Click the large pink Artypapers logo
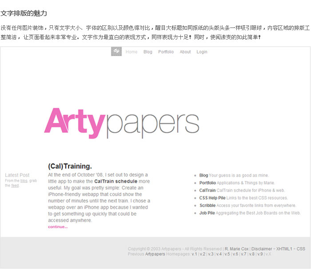 tap(121, 123)
